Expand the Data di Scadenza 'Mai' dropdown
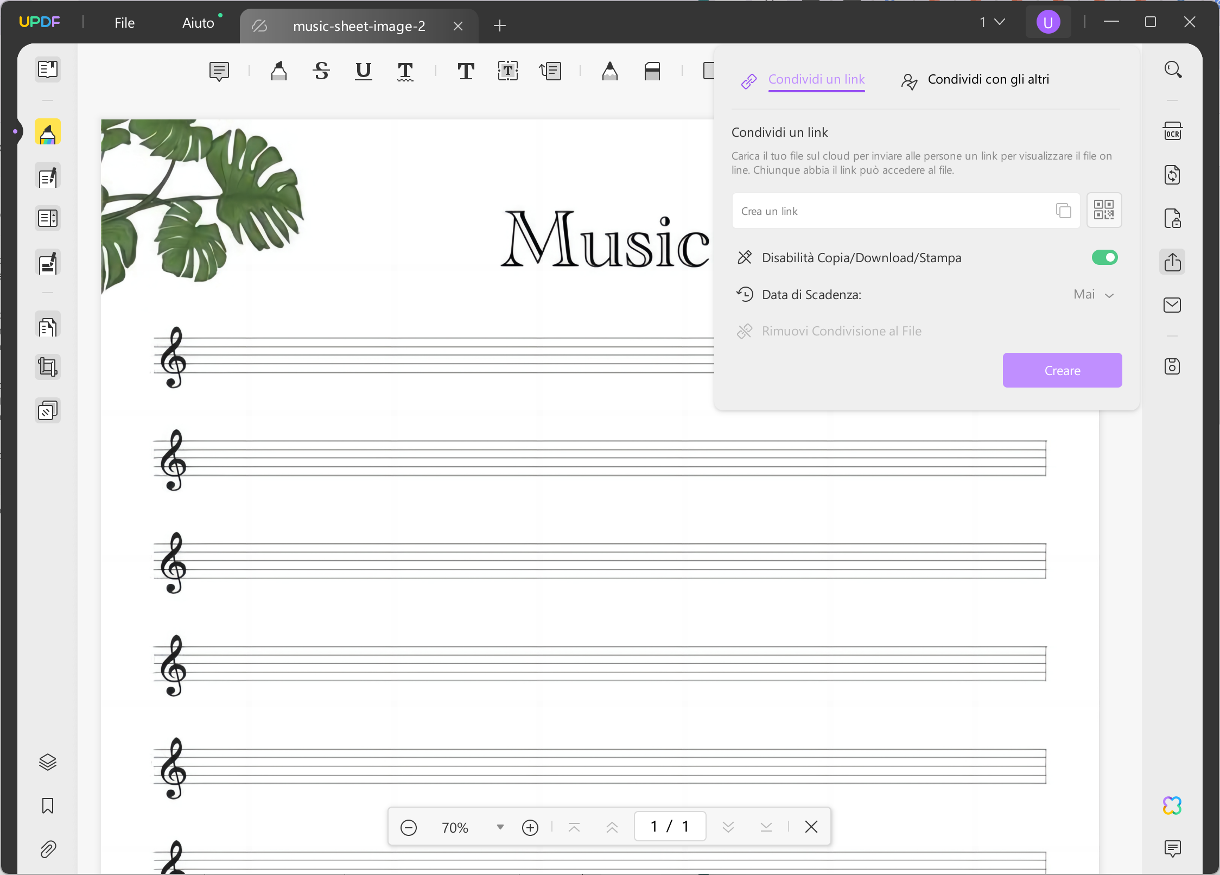Screen dimensions: 1220x875 pyautogui.click(x=1094, y=295)
